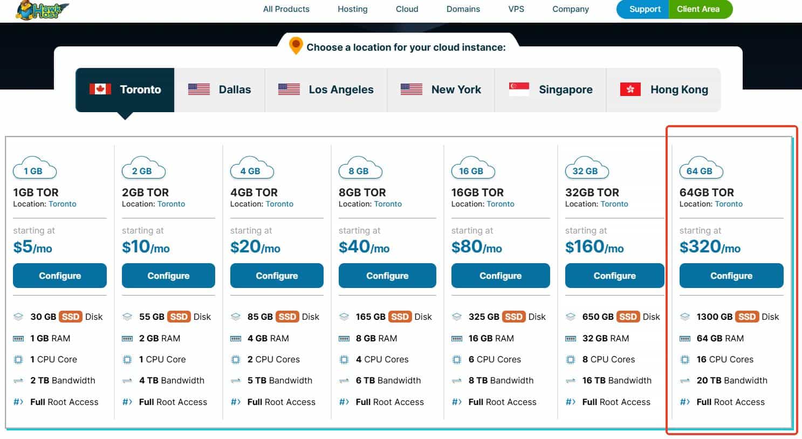Click the Hawk Host logo

pos(43,10)
